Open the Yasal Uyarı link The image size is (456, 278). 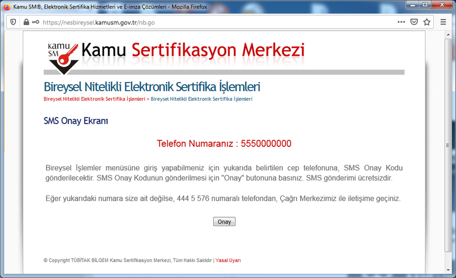pyautogui.click(x=228, y=260)
